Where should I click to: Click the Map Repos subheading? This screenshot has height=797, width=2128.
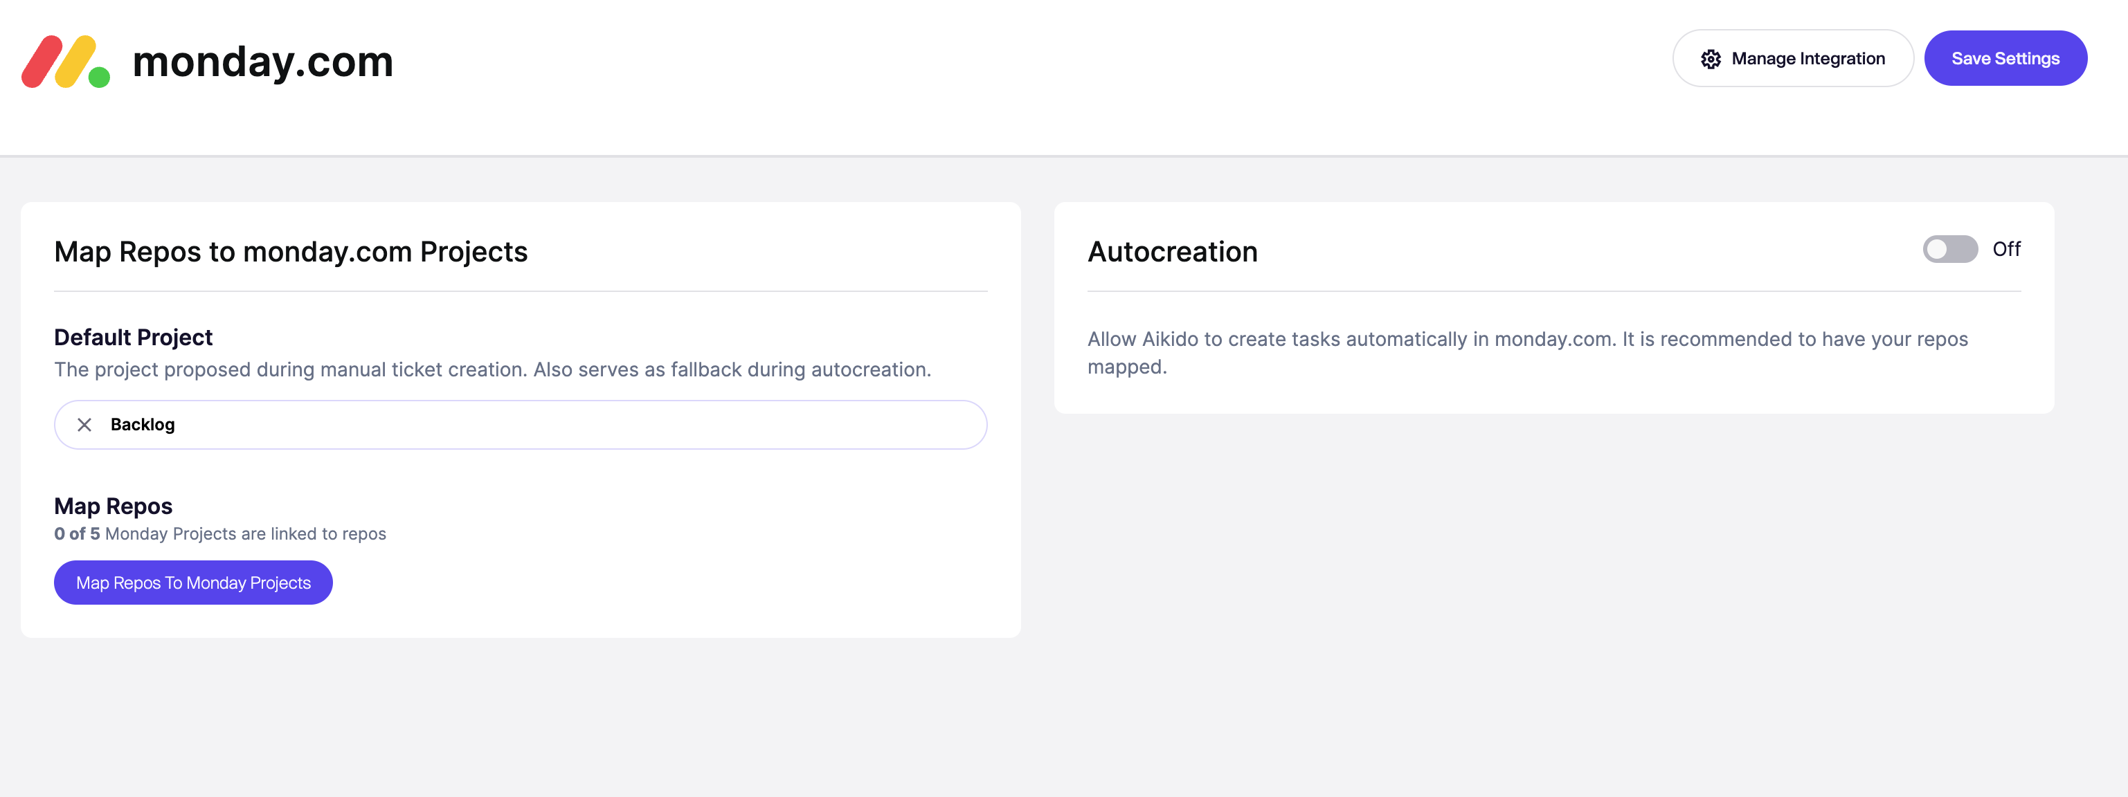[x=113, y=506]
